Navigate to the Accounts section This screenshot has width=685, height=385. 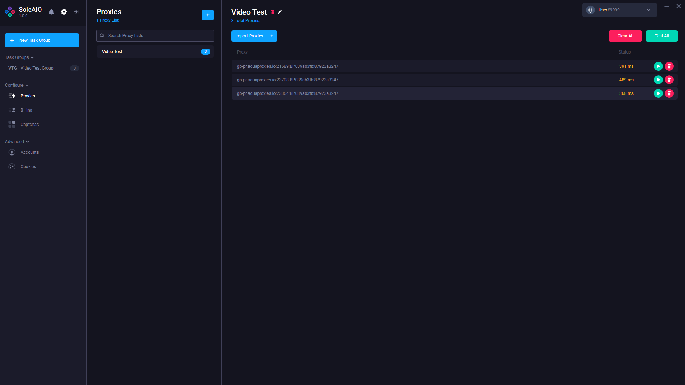click(x=30, y=152)
